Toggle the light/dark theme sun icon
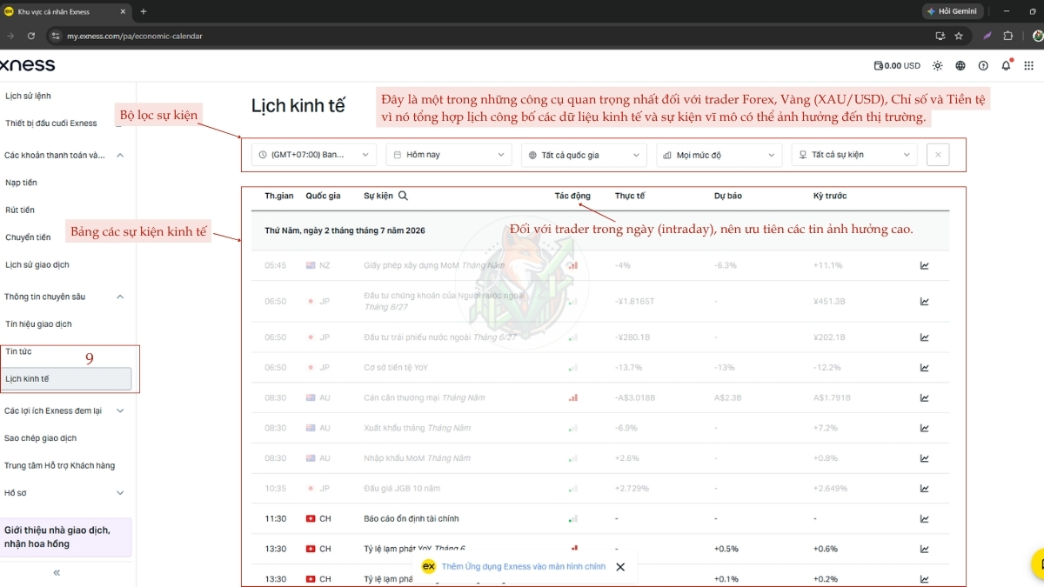This screenshot has height=587, width=1044. [x=937, y=65]
